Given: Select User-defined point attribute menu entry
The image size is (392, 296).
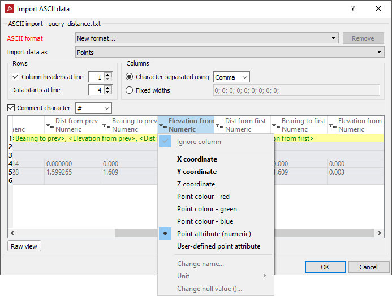Looking at the screenshot, I should click(x=218, y=246).
